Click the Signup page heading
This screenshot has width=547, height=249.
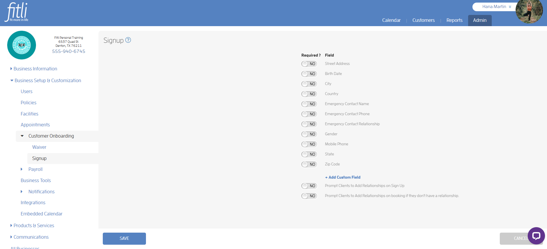pyautogui.click(x=113, y=40)
